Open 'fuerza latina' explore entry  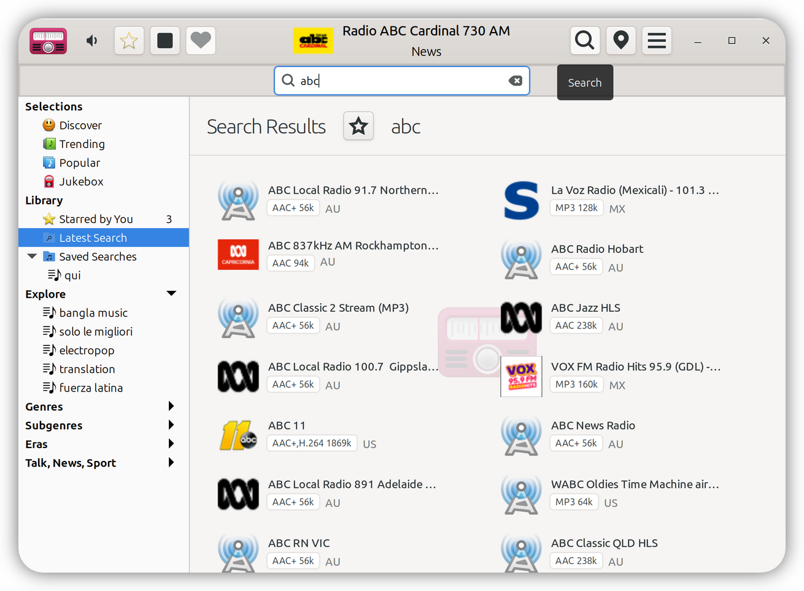tap(91, 388)
